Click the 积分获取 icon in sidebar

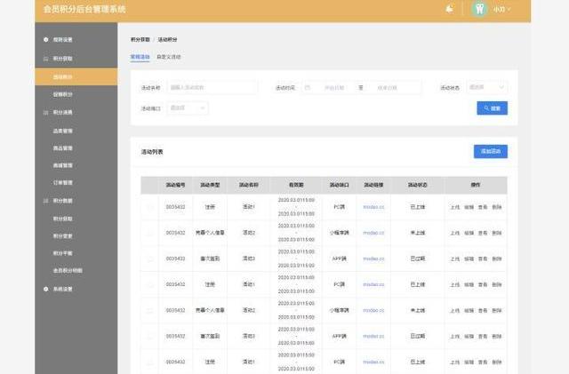pyautogui.click(x=45, y=59)
